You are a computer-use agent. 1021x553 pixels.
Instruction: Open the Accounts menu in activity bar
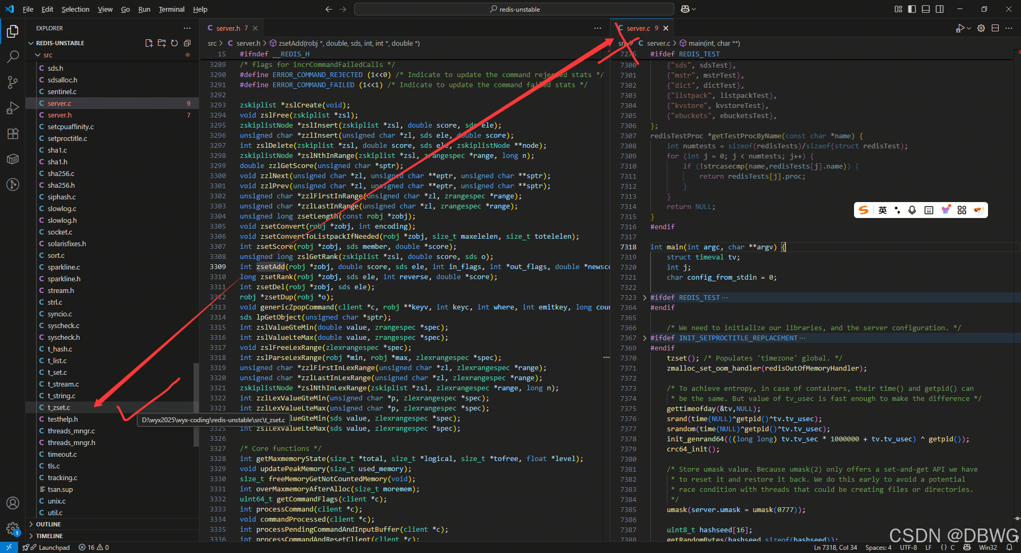coord(13,503)
